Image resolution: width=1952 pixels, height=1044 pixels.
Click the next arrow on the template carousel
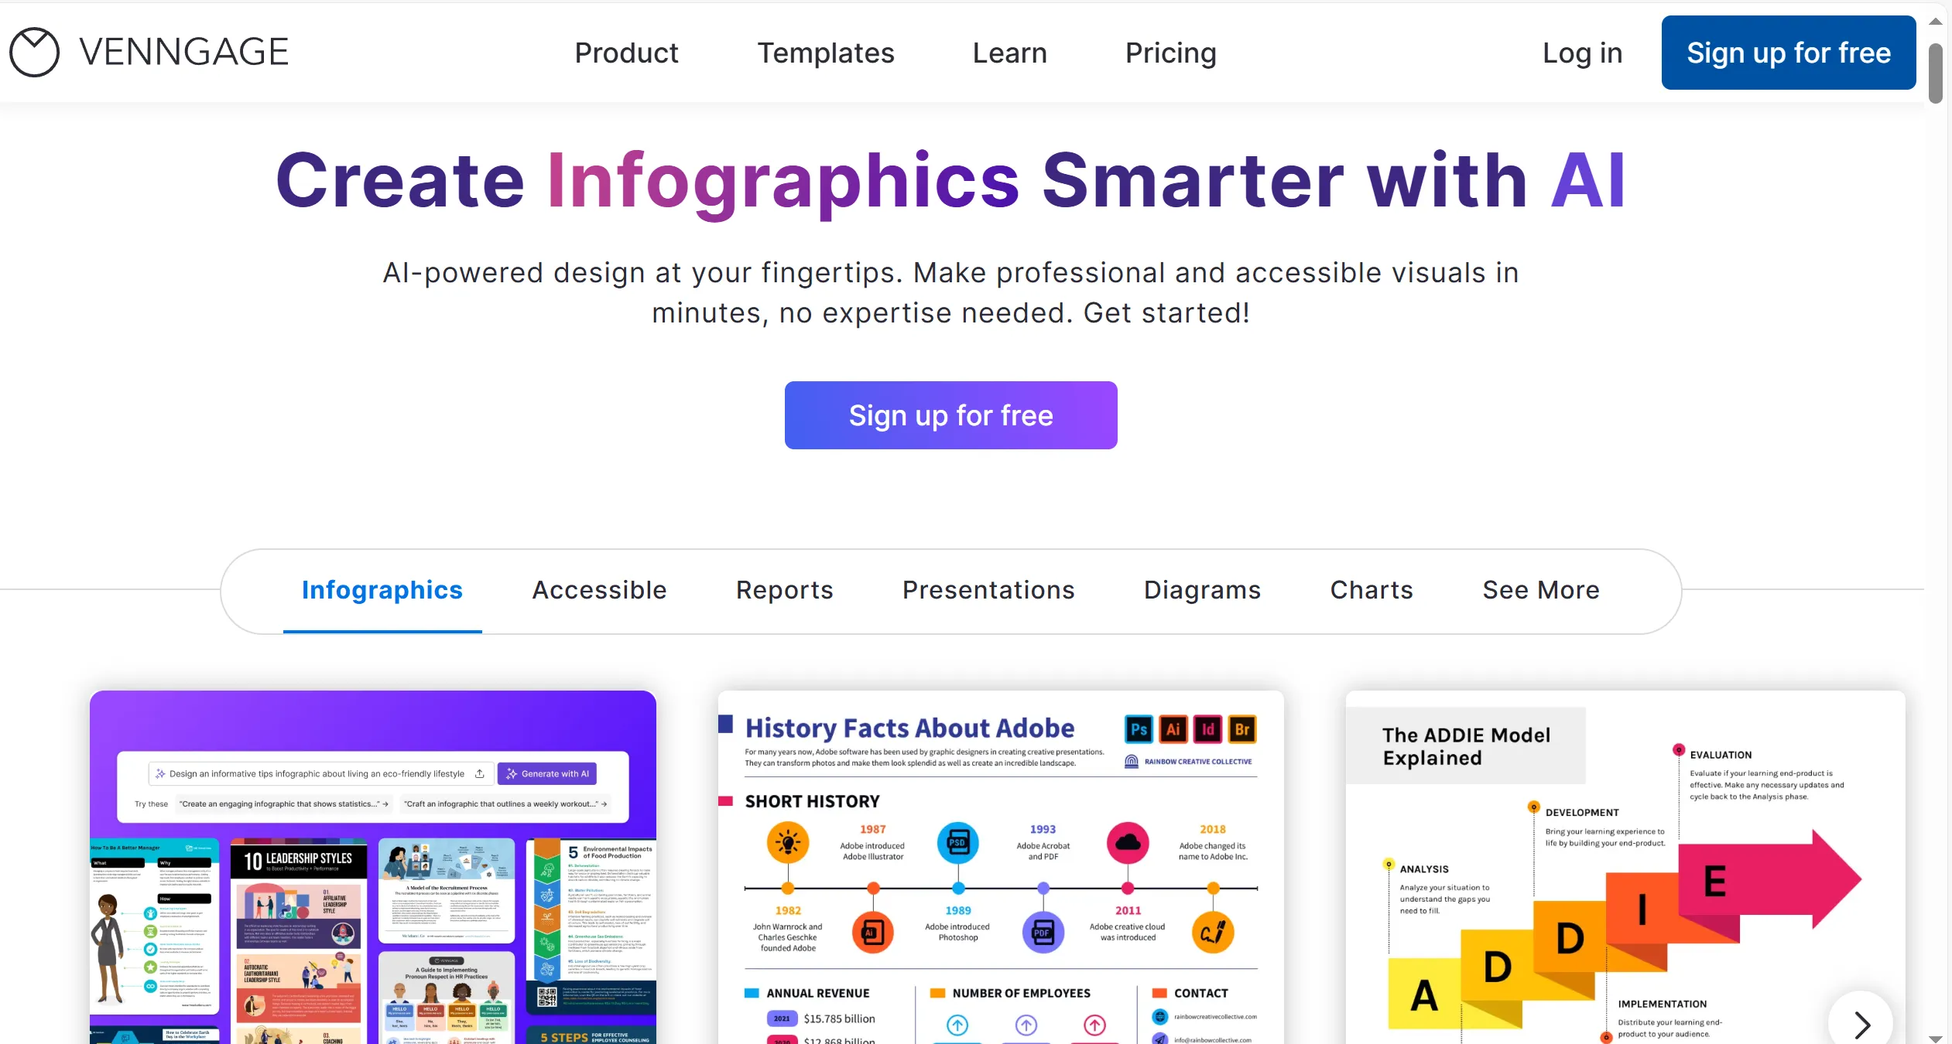1861,1024
